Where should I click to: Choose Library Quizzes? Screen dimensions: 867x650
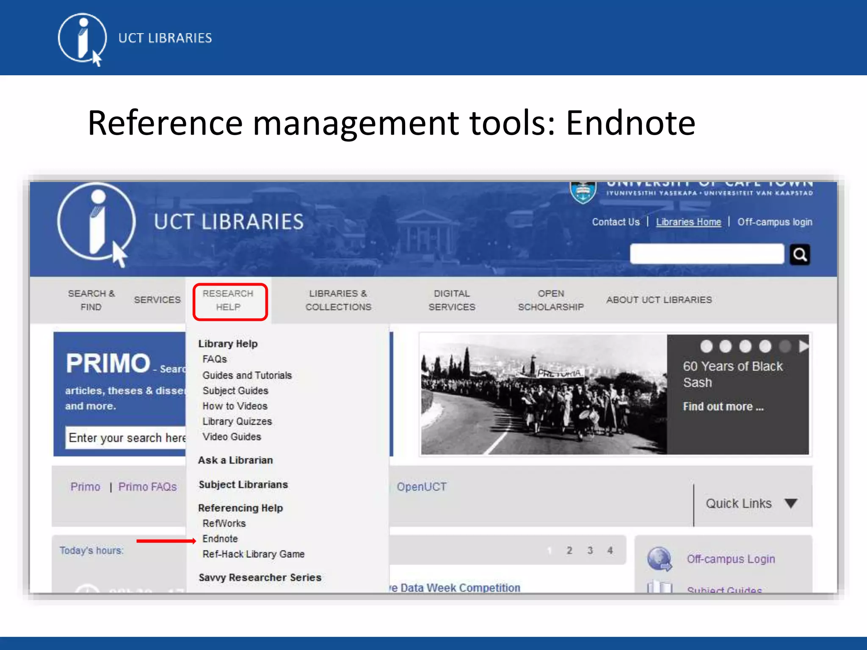(237, 421)
